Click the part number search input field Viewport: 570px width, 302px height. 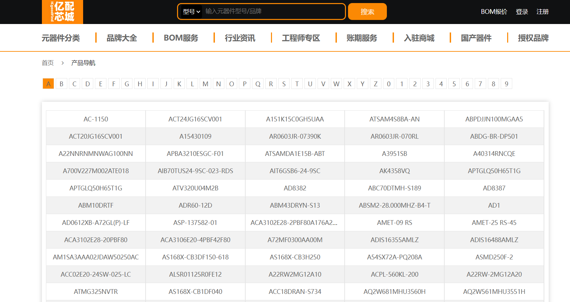(x=273, y=11)
